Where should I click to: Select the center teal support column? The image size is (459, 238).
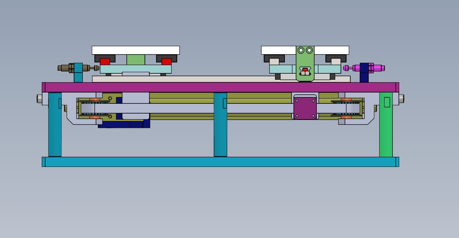pos(220,124)
